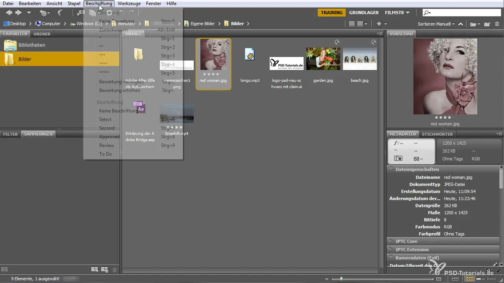
Task: Select STICHWÖRTER panel tab
Action: pos(437,134)
